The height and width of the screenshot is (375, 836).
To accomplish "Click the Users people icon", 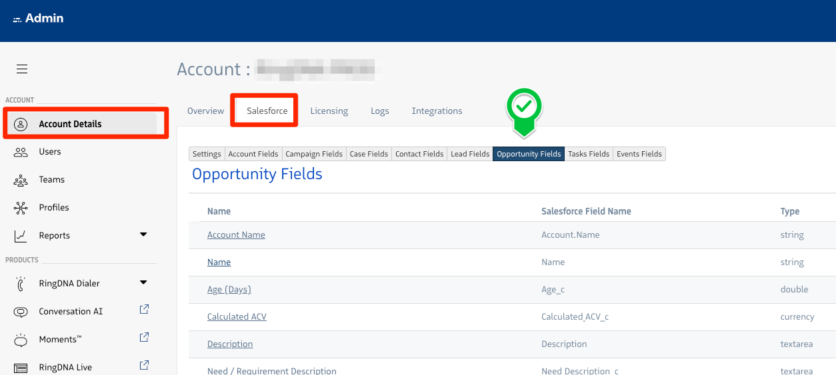I will tap(21, 152).
